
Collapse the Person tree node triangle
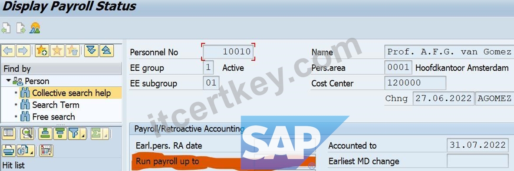(8, 81)
